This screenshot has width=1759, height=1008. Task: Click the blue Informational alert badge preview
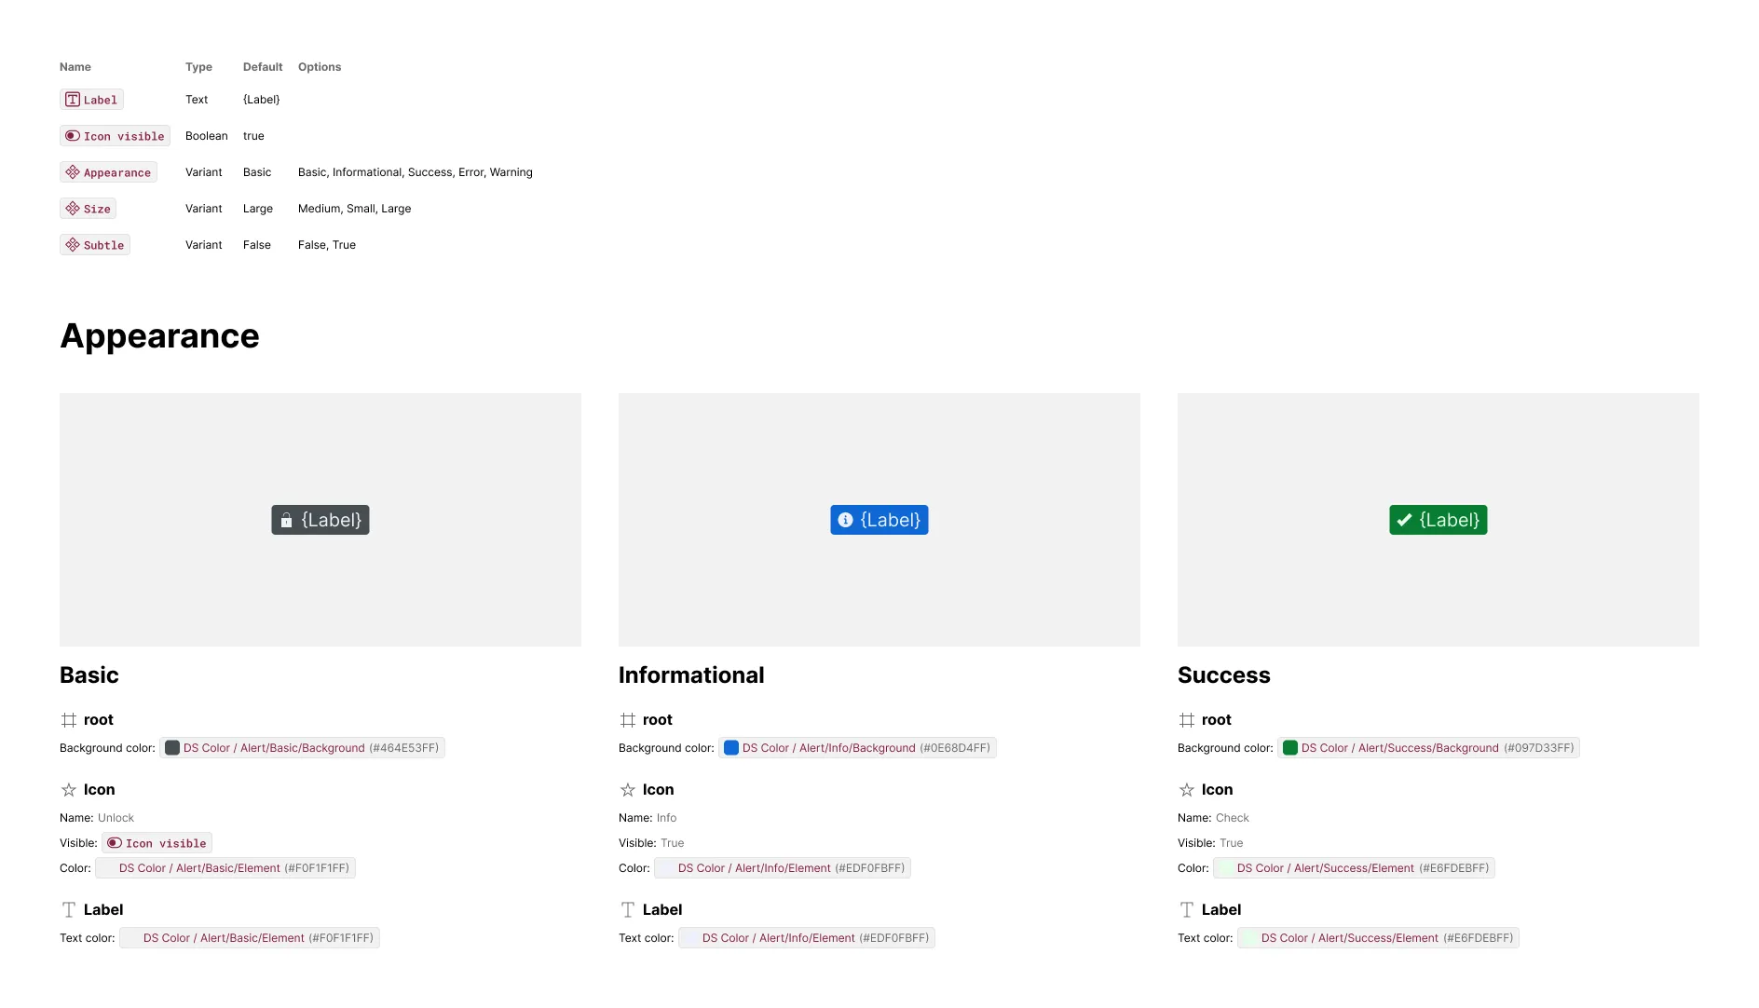coord(879,520)
